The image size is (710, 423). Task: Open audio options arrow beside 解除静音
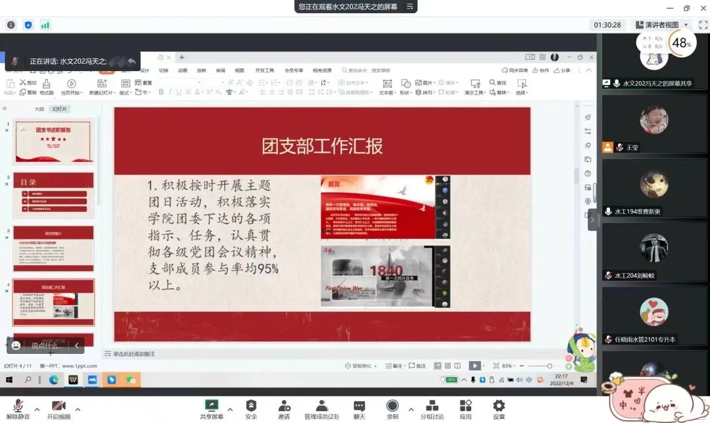(37, 409)
